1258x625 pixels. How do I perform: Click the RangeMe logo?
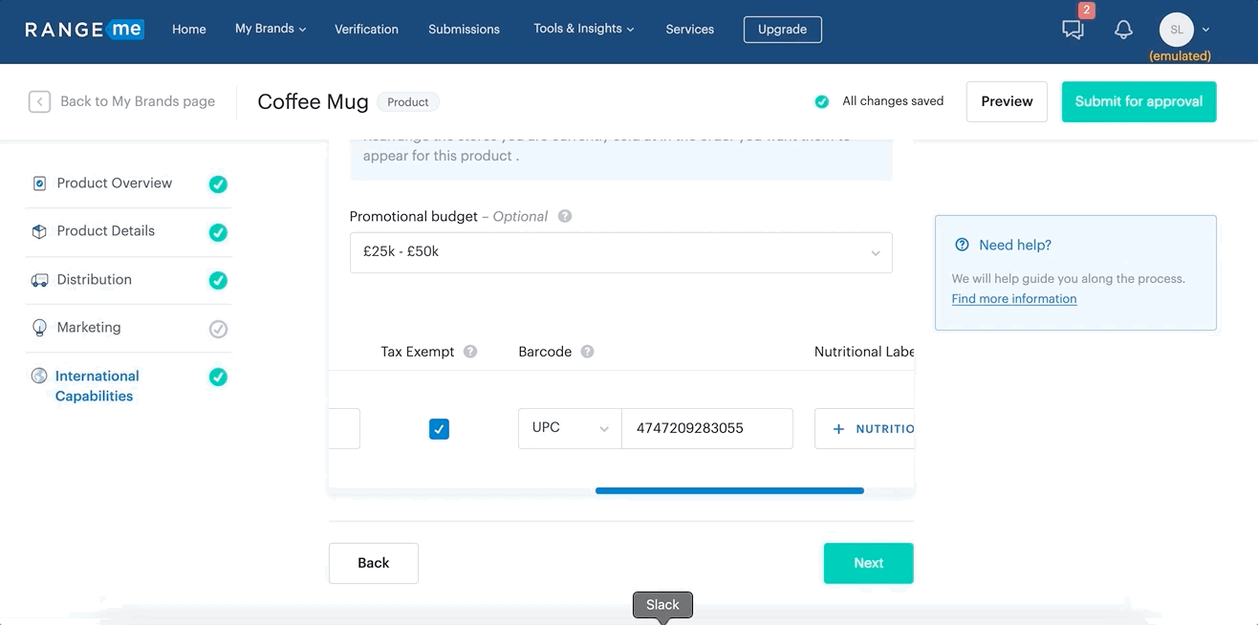[x=84, y=29]
